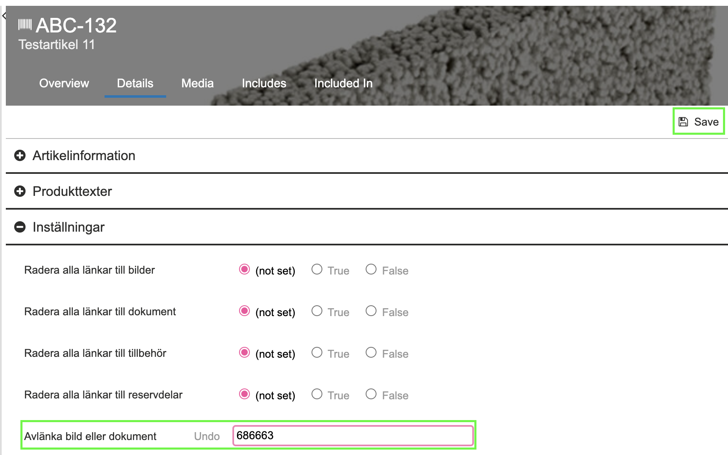Select True for Radera länkar till reservdelar
The height and width of the screenshot is (455, 728).
coord(317,394)
